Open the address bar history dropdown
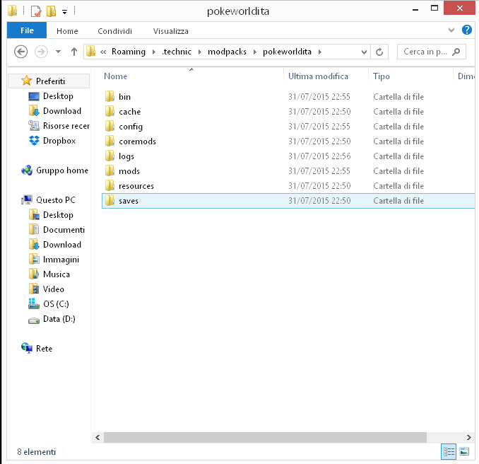The height and width of the screenshot is (464, 479). (364, 52)
